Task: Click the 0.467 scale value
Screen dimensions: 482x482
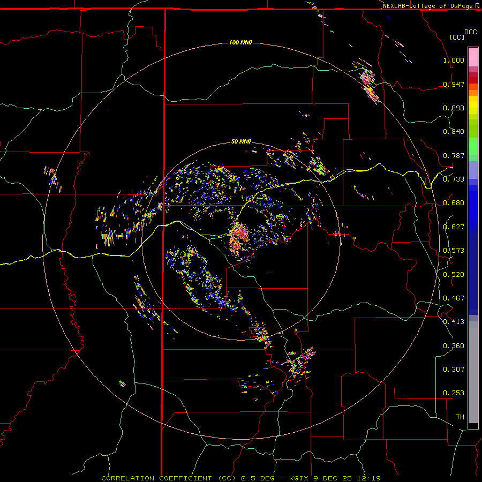Action: pos(454,298)
